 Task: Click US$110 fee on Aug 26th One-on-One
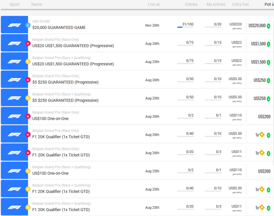coord(236,115)
